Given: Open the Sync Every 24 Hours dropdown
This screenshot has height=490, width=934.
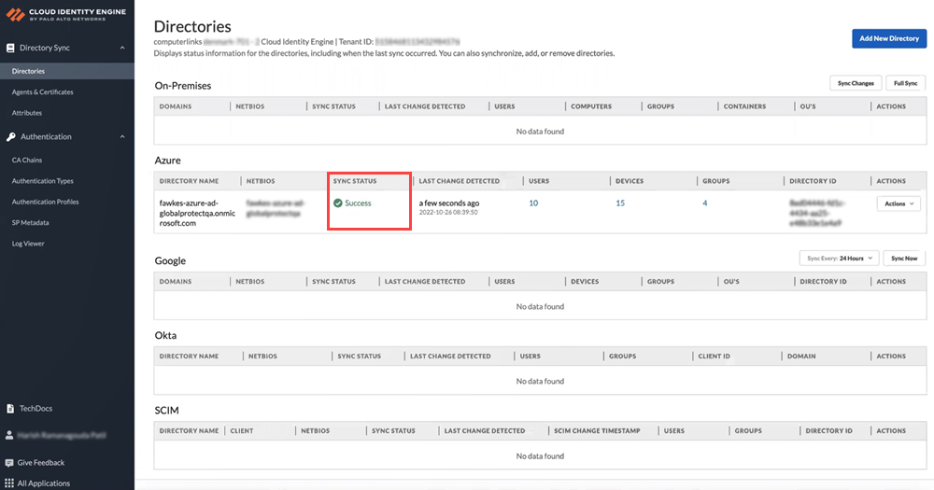Looking at the screenshot, I should click(839, 258).
